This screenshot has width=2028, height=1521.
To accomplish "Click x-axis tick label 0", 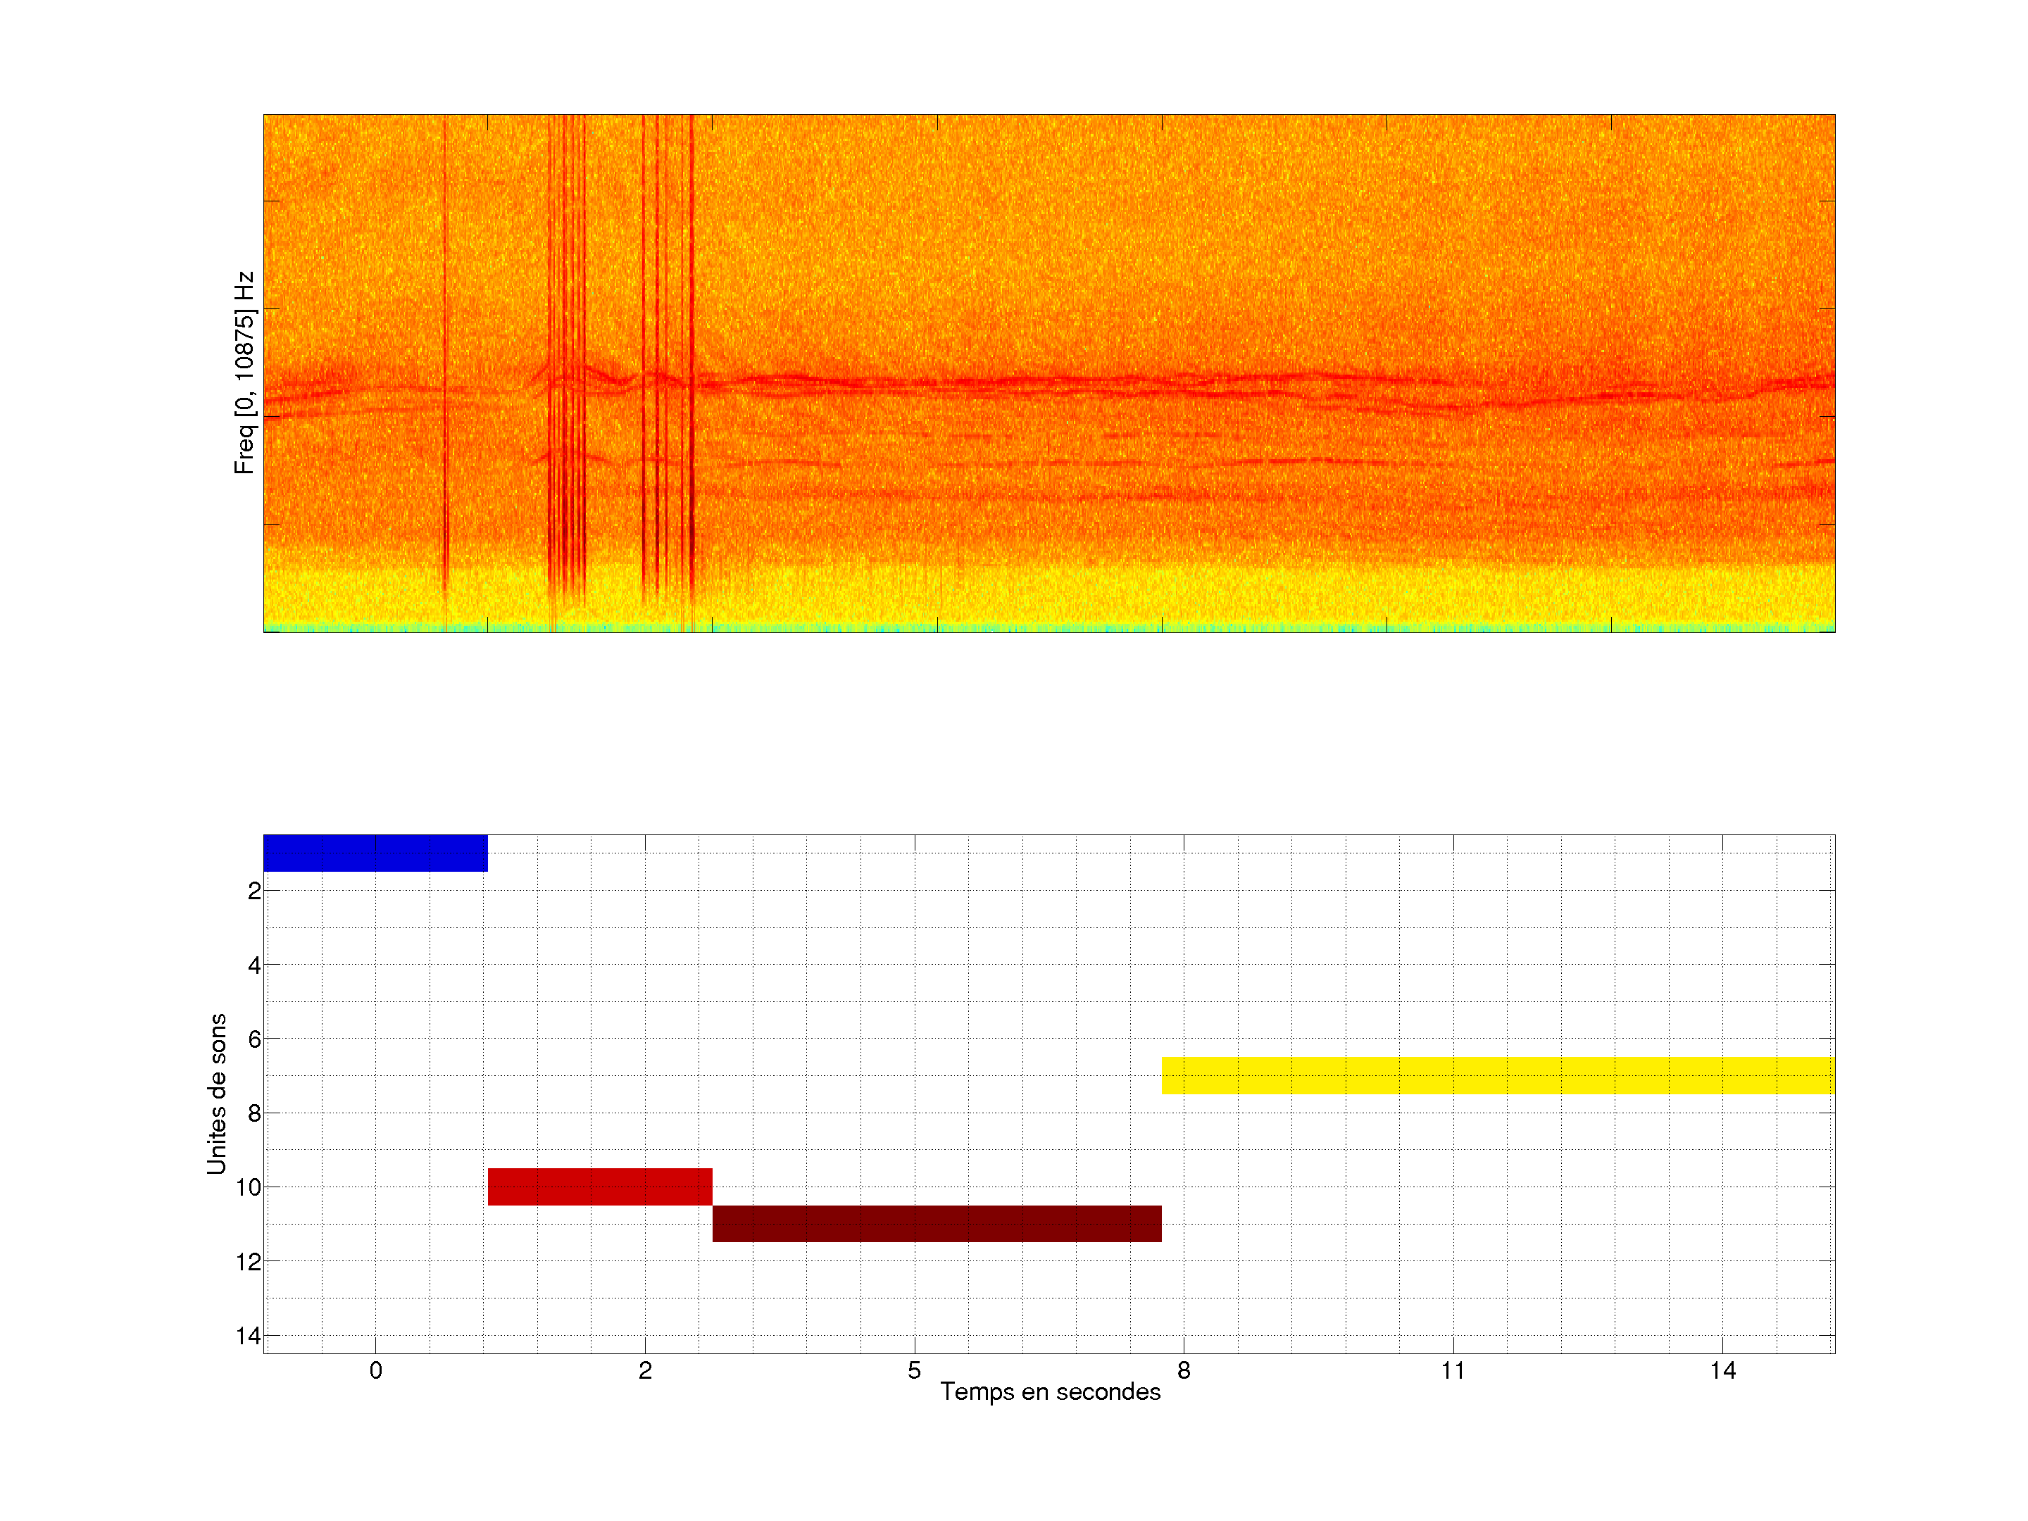I will point(375,1370).
